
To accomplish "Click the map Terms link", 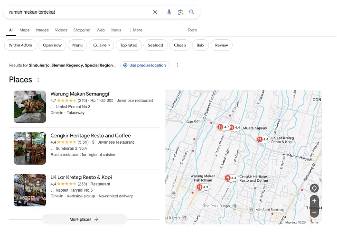I will [x=315, y=223].
